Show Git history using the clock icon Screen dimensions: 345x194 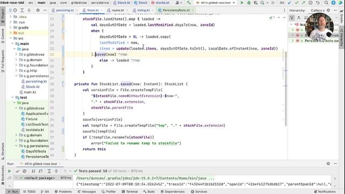[310, 3]
